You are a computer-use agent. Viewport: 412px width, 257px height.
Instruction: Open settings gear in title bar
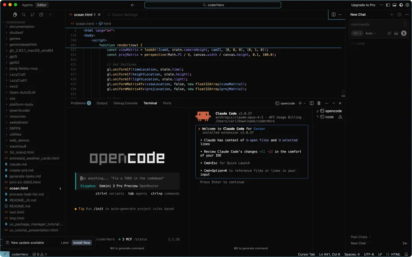click(407, 5)
